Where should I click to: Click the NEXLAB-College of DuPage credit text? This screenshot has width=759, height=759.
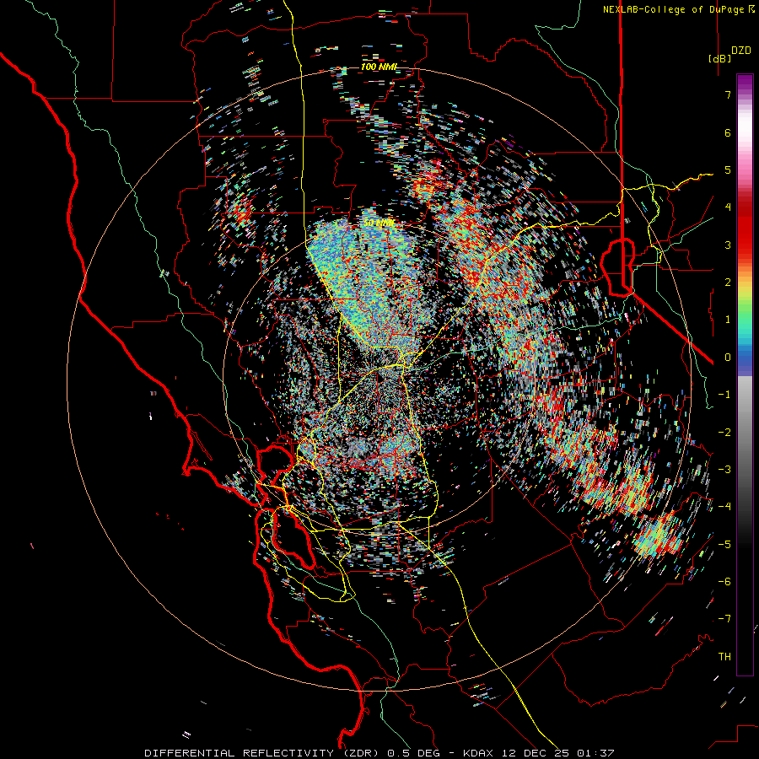[x=674, y=9]
